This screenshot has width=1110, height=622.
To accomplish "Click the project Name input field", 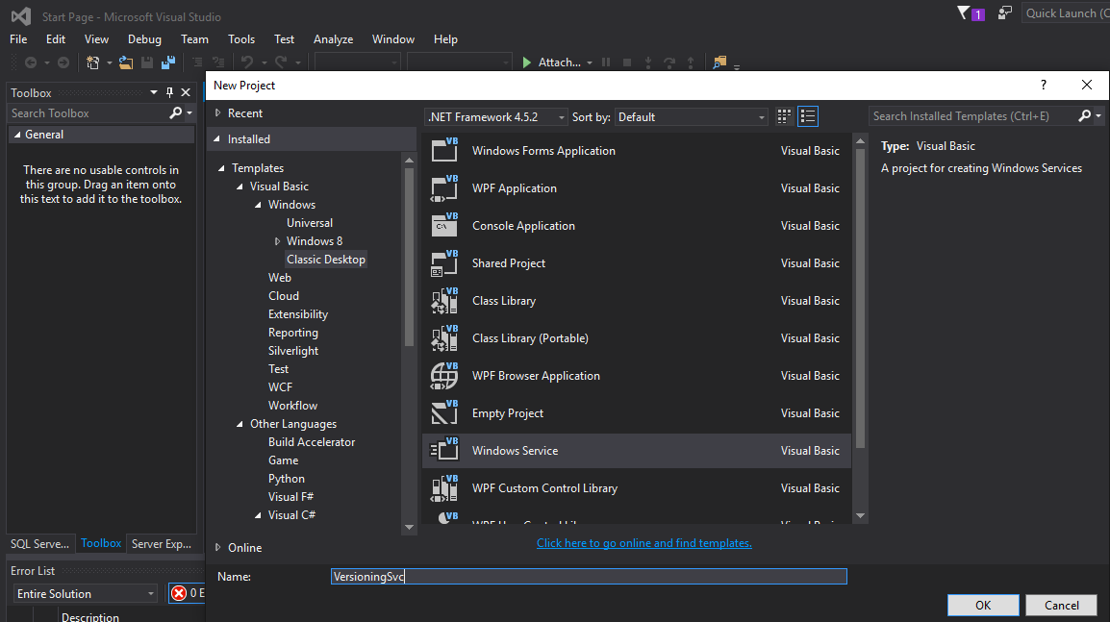I will [589, 576].
